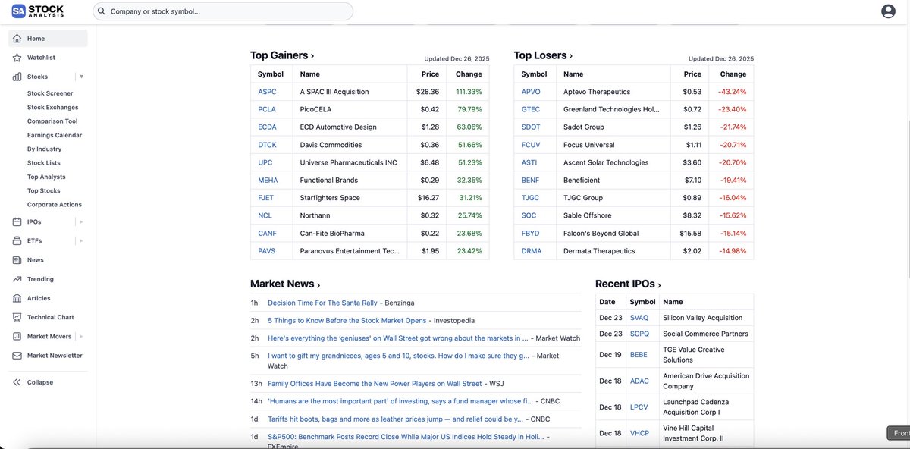Open the Top Gainers full list heading
This screenshot has height=449, width=910.
282,55
